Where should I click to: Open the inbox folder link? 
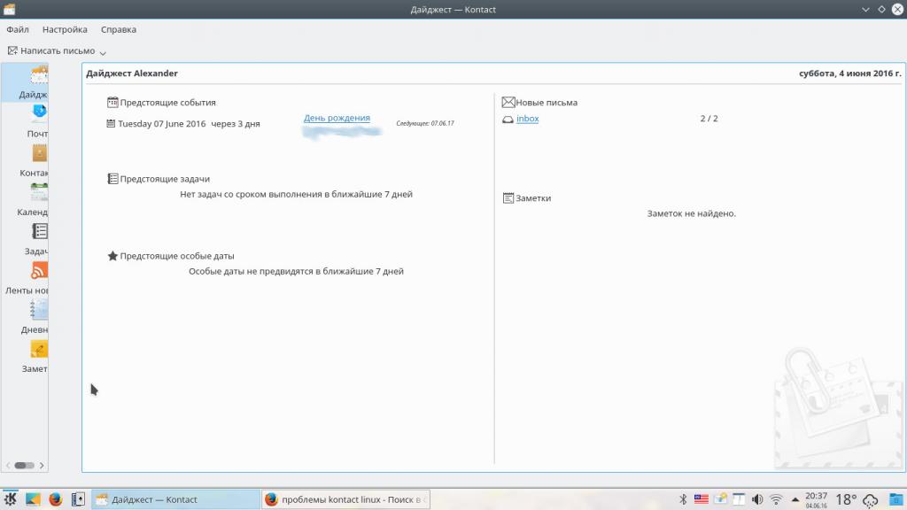click(528, 119)
